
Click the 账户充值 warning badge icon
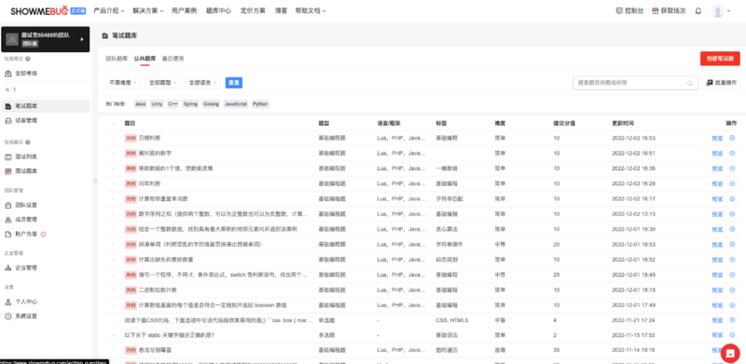coord(43,234)
